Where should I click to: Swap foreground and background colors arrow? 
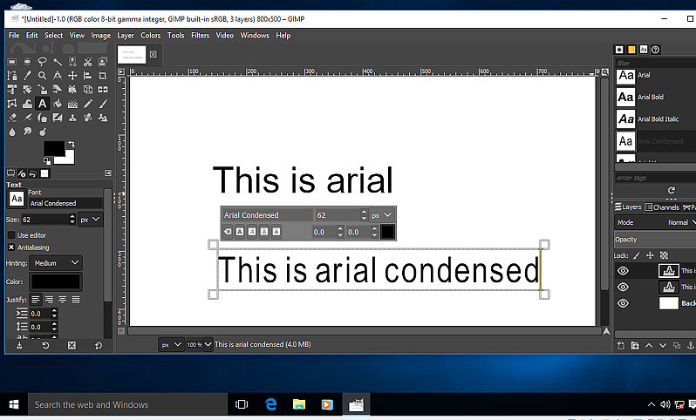71,145
